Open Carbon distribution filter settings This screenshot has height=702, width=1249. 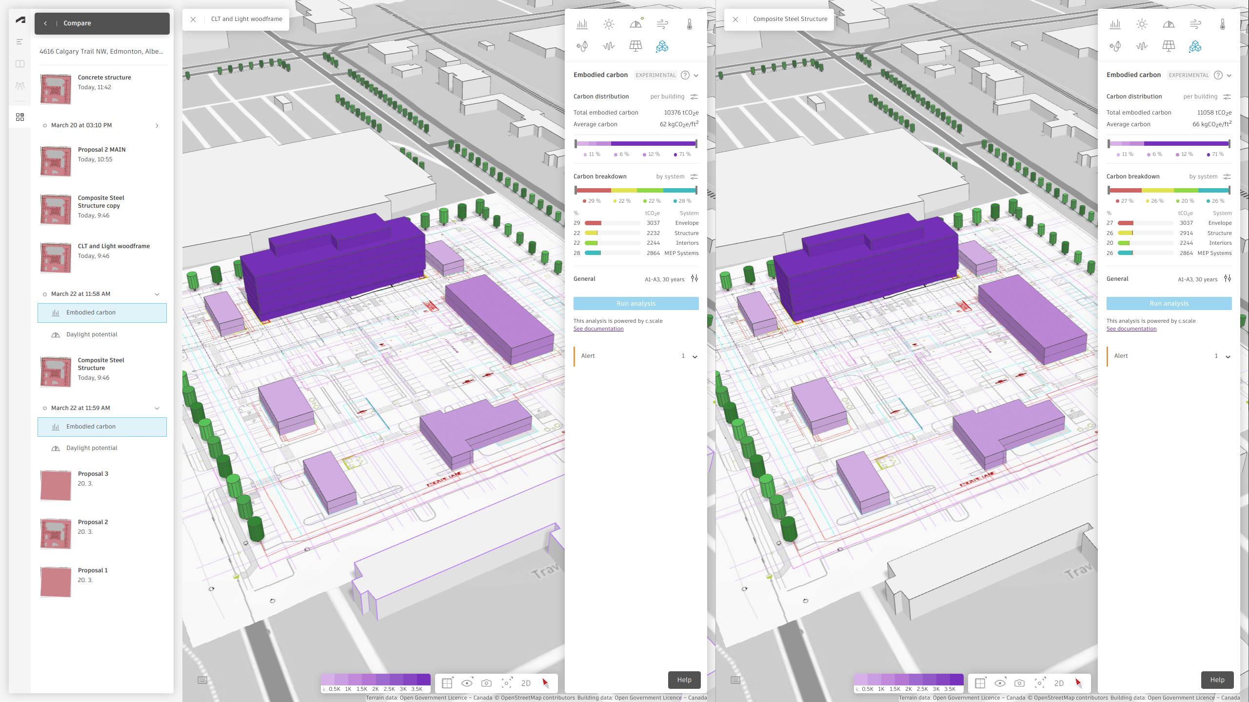click(x=694, y=96)
